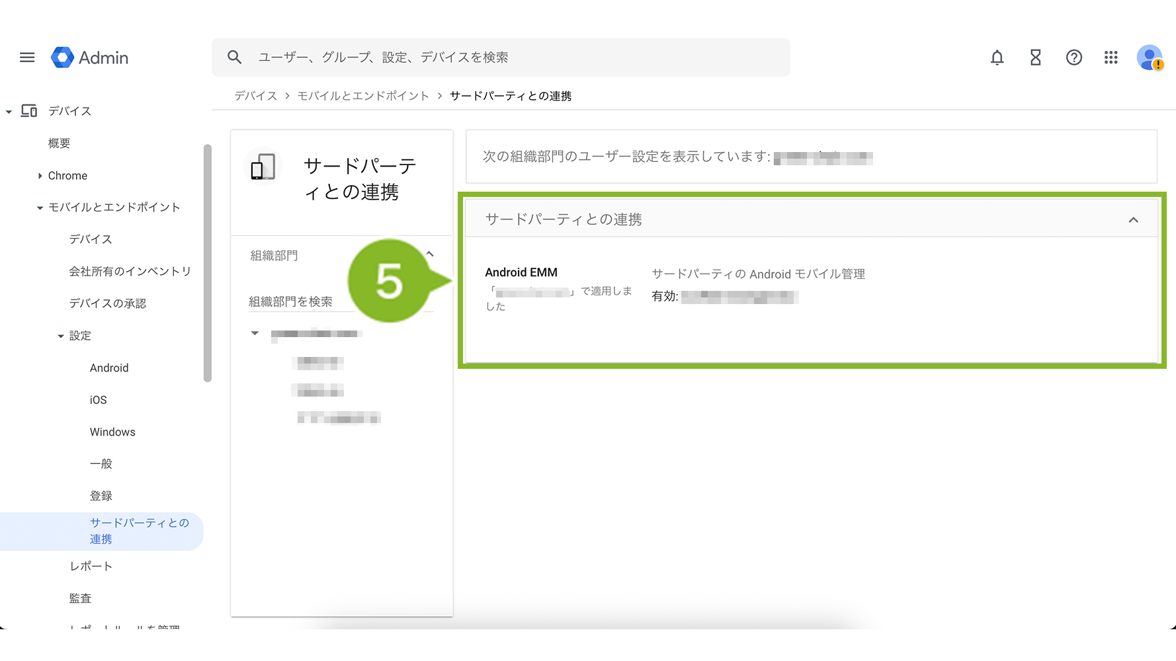Open the user account avatar
The height and width of the screenshot is (661, 1176).
tap(1150, 58)
